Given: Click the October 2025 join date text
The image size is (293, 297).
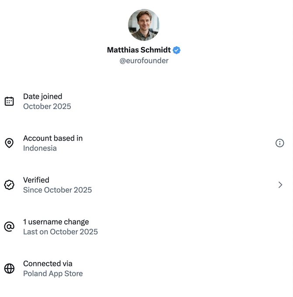Looking at the screenshot, I should pyautogui.click(x=47, y=107).
